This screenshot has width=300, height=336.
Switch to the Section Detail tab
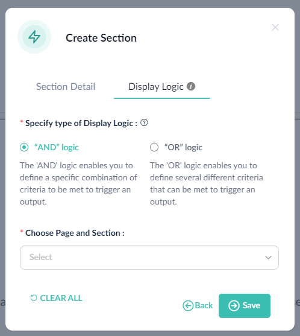[66, 87]
